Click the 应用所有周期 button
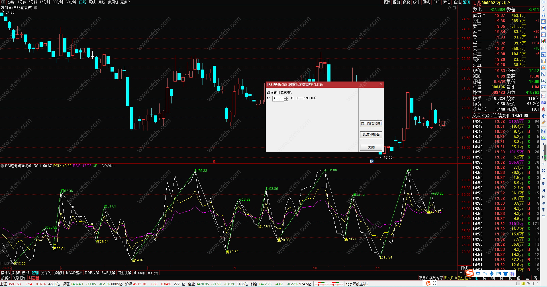547x287 pixels. (x=371, y=124)
